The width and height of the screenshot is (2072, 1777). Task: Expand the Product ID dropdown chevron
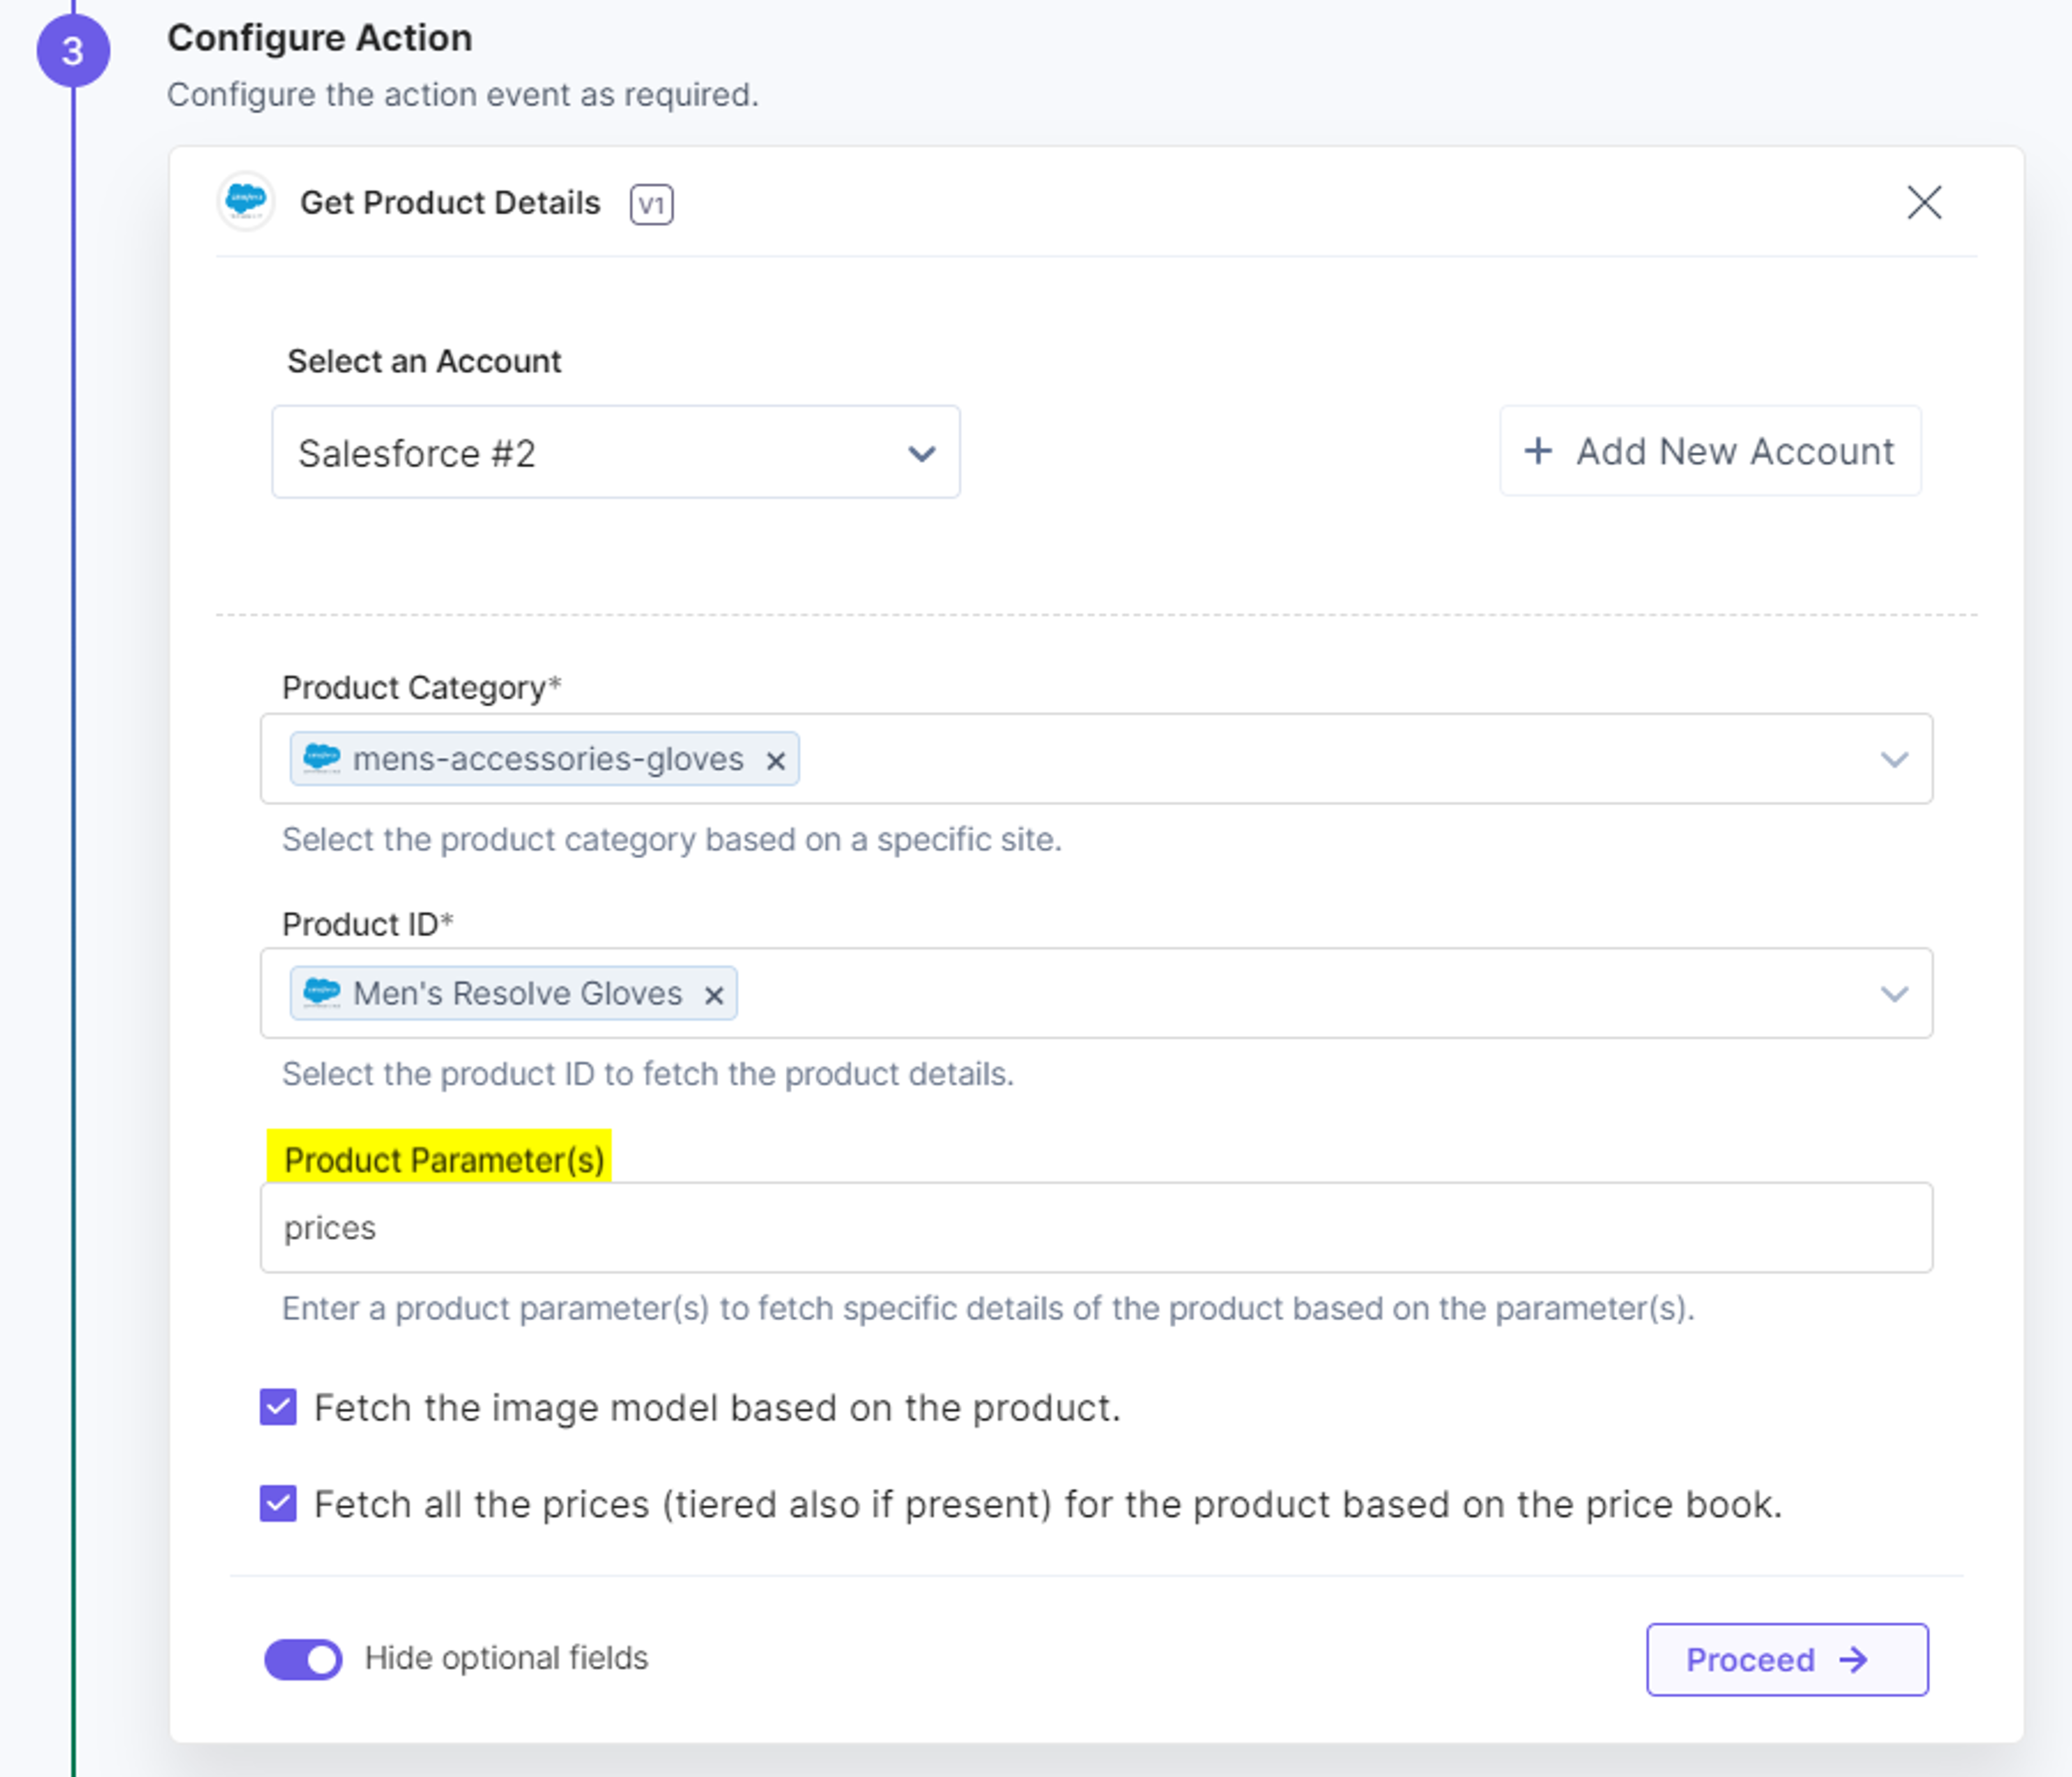click(x=1894, y=994)
